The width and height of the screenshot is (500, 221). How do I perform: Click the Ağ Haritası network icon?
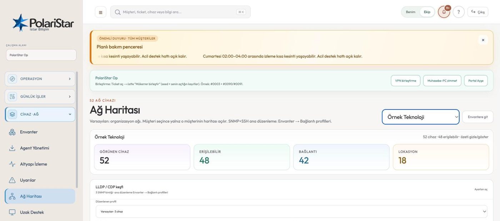12,196
